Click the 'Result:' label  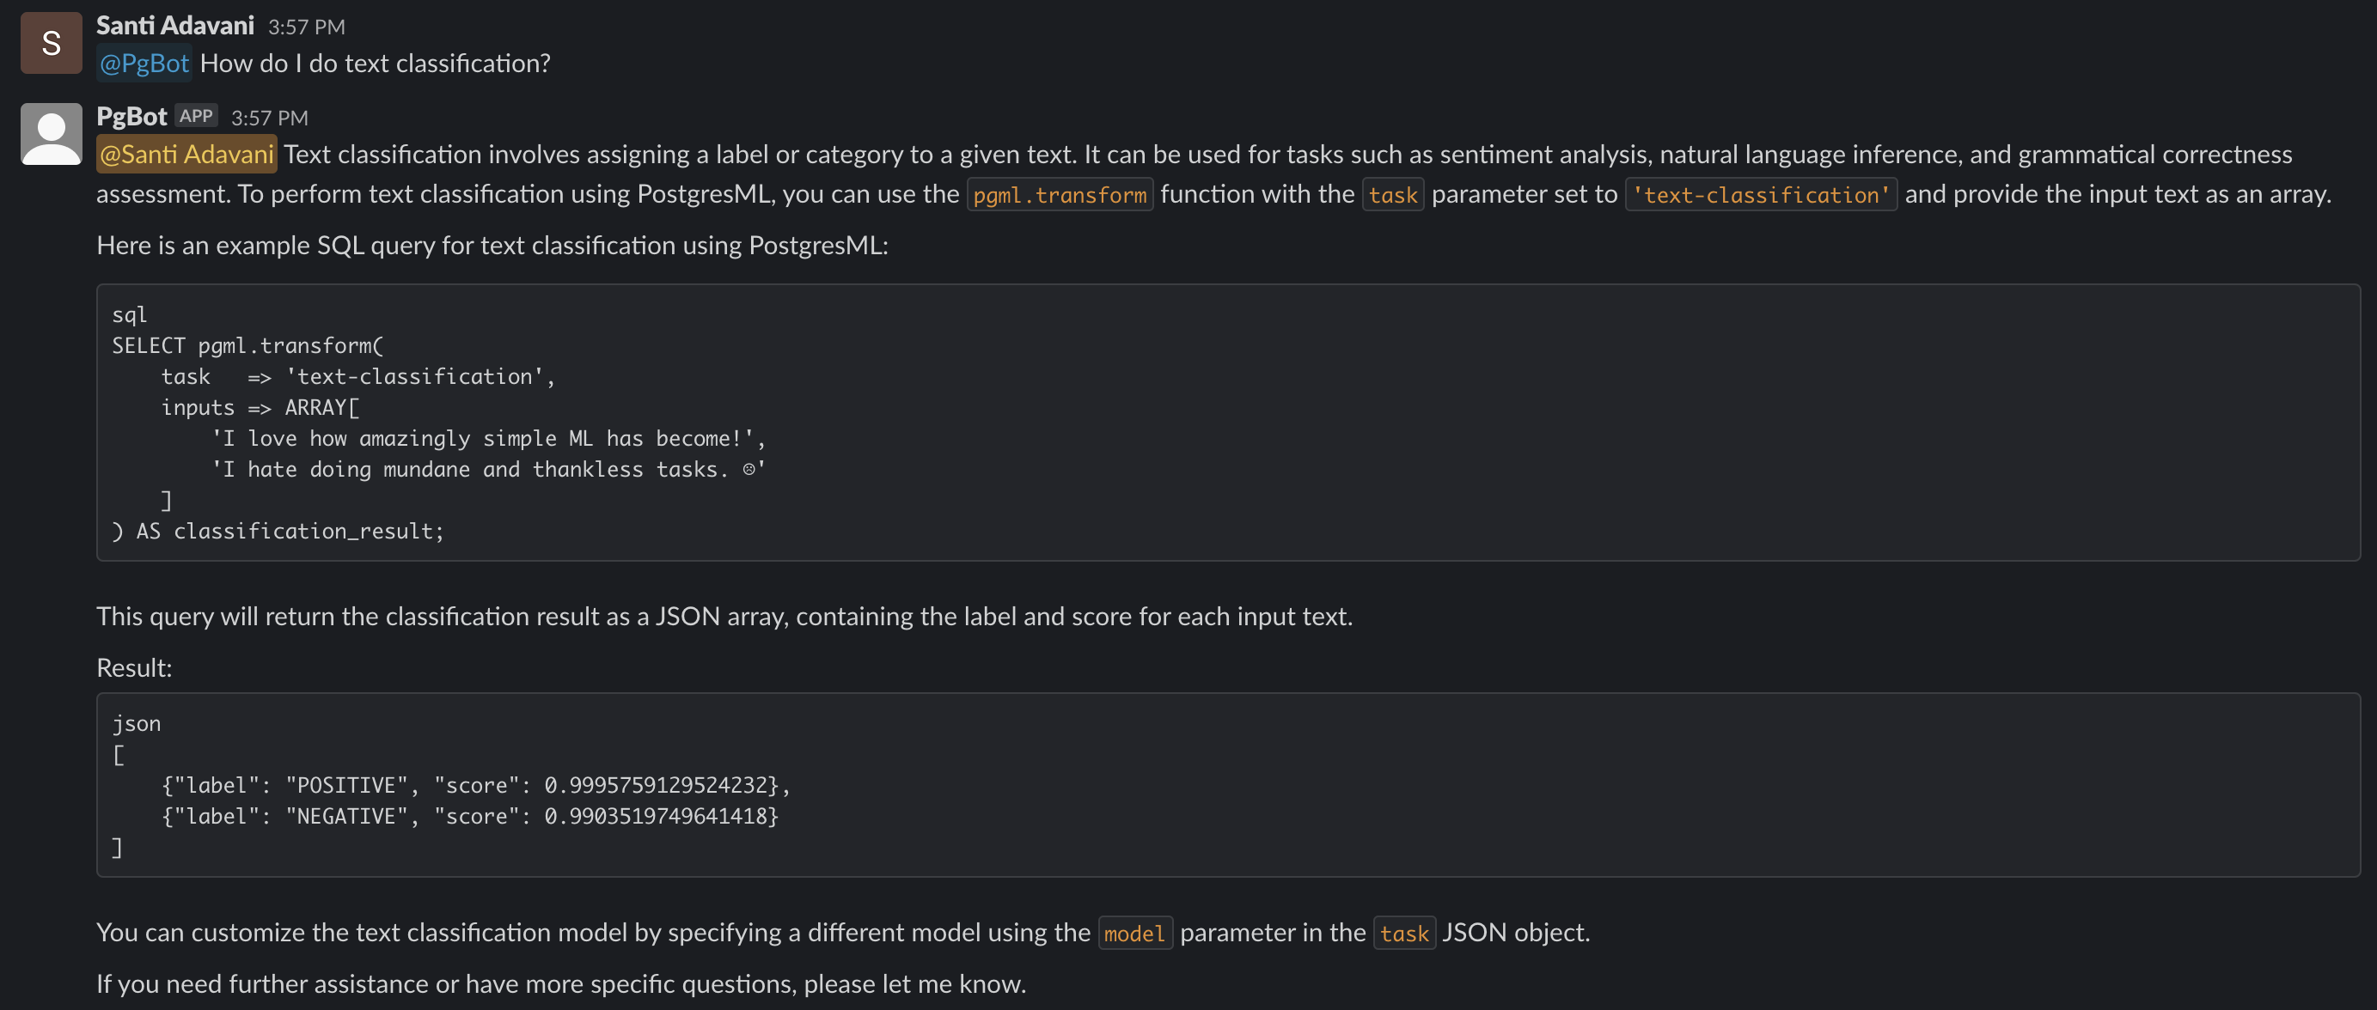point(134,668)
